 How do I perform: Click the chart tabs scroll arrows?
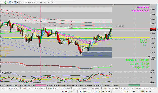(155, 88)
